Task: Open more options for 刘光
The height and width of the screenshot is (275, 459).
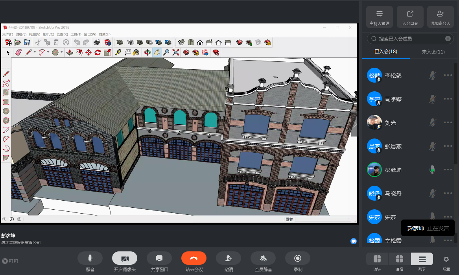Action: [x=448, y=123]
